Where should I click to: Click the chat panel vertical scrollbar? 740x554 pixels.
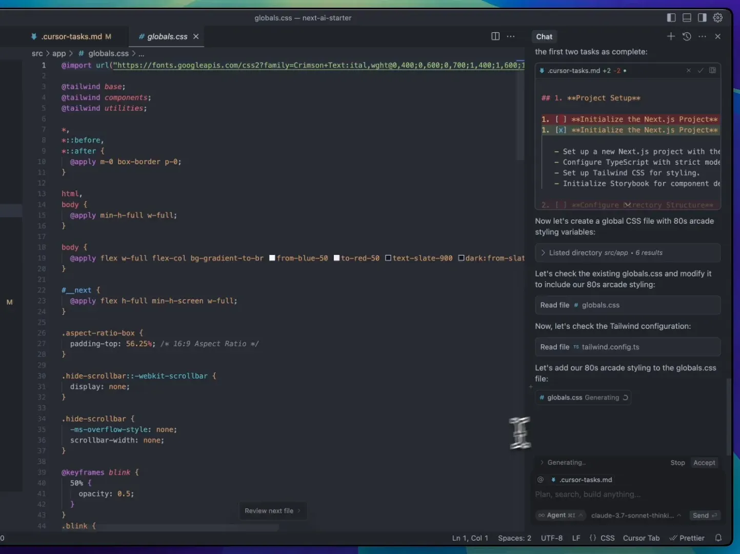pyautogui.click(x=729, y=417)
